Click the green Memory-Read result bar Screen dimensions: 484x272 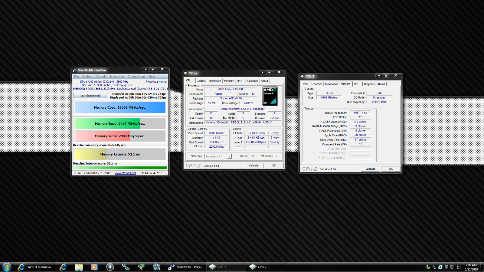[x=120, y=123]
